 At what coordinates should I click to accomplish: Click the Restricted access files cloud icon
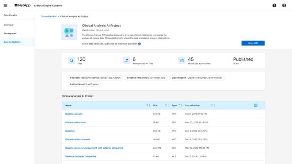[x=181, y=60]
